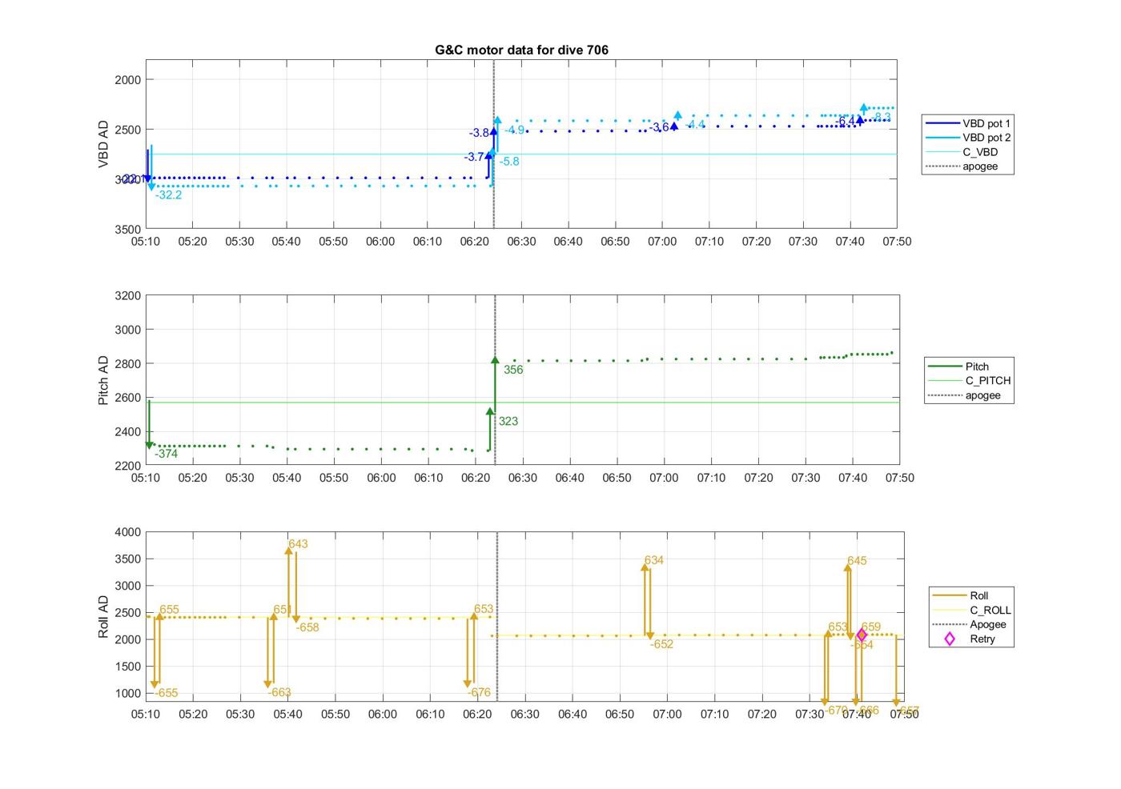Click the dark blue line sample beside VBD pot 1
Viewport: 1121px width, 789px height.
click(x=942, y=123)
